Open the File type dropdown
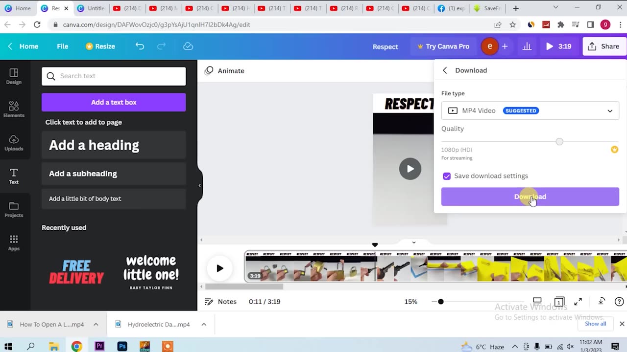 530,110
